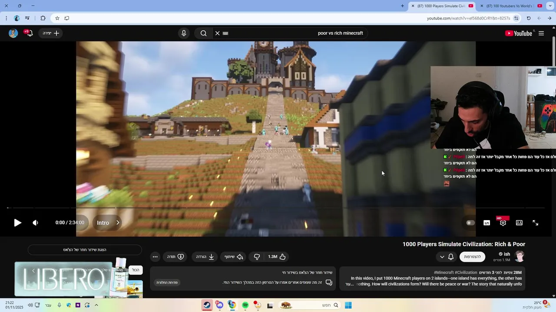
Task: Select the 'הכול' filter chip
Action: click(x=136, y=270)
